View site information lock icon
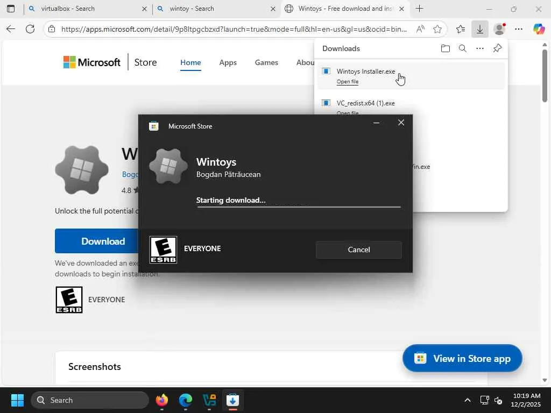 [52, 29]
